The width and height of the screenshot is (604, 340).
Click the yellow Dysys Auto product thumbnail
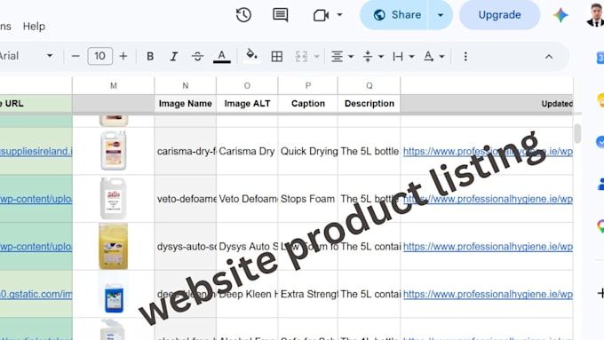click(114, 246)
